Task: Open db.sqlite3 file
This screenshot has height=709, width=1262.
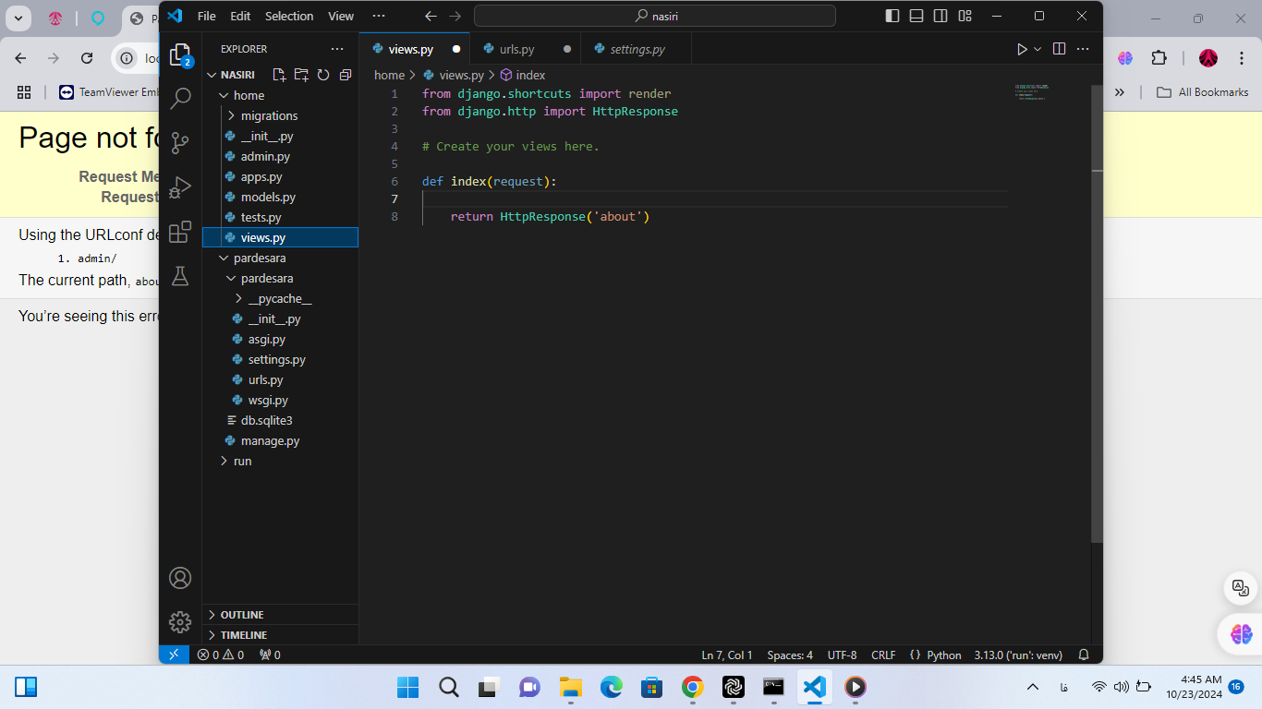Action: pos(280,420)
